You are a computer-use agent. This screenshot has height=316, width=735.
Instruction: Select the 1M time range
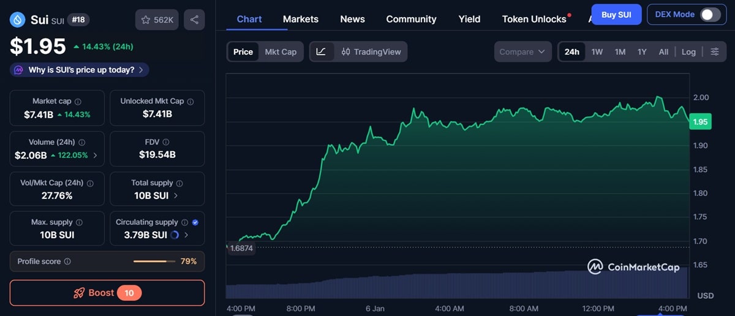click(620, 52)
